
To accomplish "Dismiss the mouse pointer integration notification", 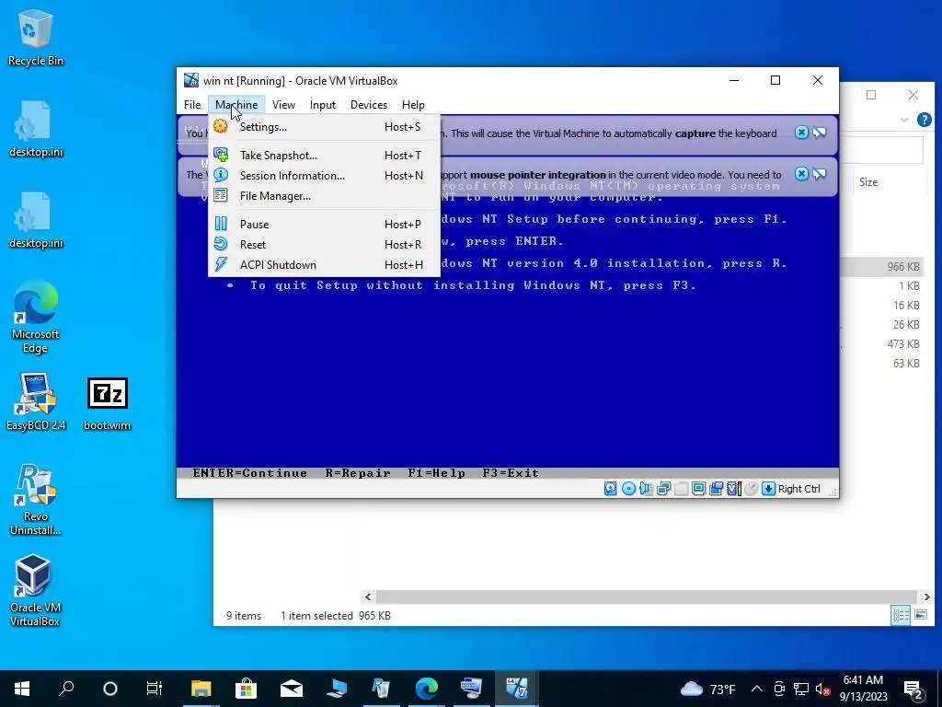I will [801, 174].
